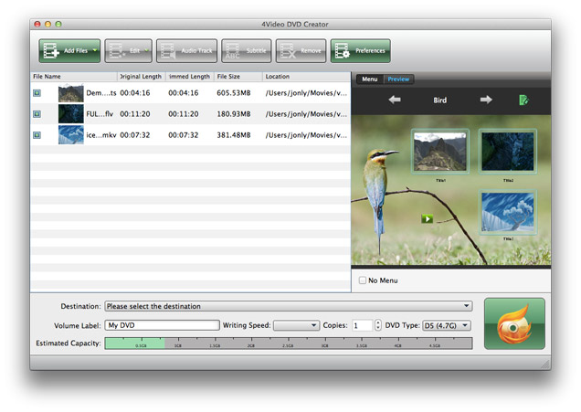Sort by Original Length column header

(142, 77)
